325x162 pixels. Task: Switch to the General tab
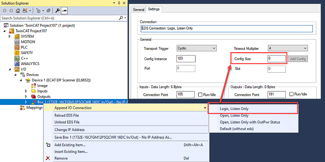coord(138,10)
